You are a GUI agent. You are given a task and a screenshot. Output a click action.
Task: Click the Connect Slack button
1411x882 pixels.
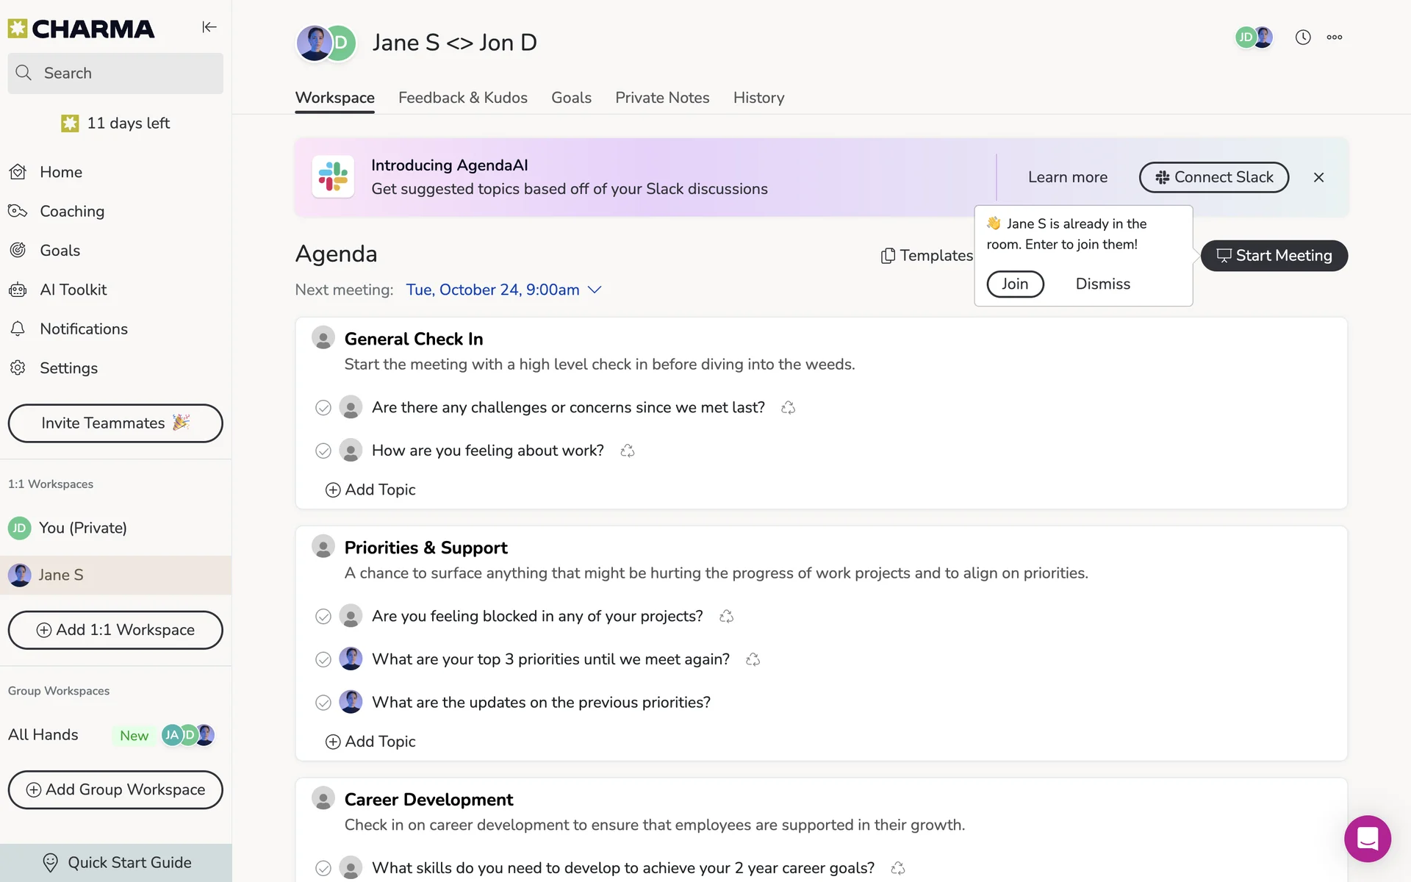point(1213,177)
